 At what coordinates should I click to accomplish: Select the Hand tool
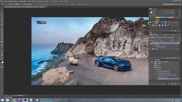tap(2, 55)
